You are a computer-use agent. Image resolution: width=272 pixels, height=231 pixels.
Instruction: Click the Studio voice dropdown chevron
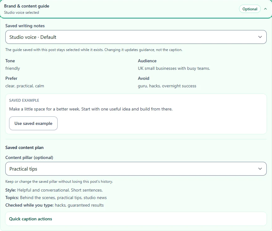[x=260, y=37]
